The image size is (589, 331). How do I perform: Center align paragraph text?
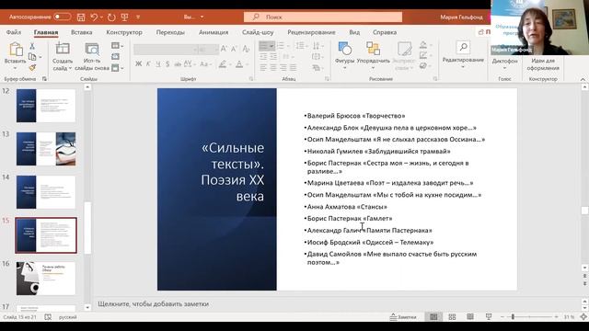273,68
